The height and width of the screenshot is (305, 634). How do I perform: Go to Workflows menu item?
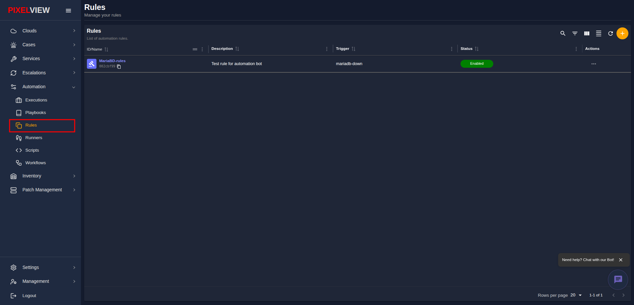[x=35, y=163]
